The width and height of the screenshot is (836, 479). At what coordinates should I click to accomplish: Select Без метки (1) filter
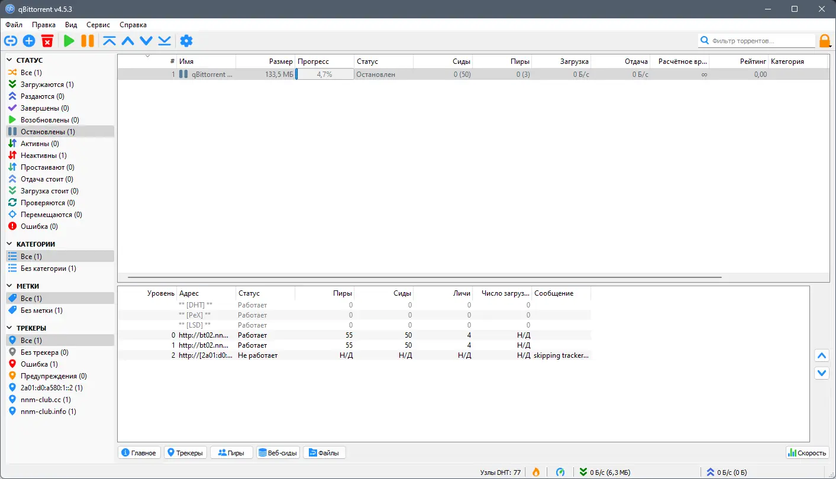60,310
